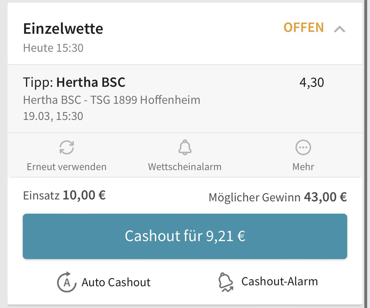Click the 4,30 odds value
Viewport: 370px width, 308px height.
(x=312, y=83)
